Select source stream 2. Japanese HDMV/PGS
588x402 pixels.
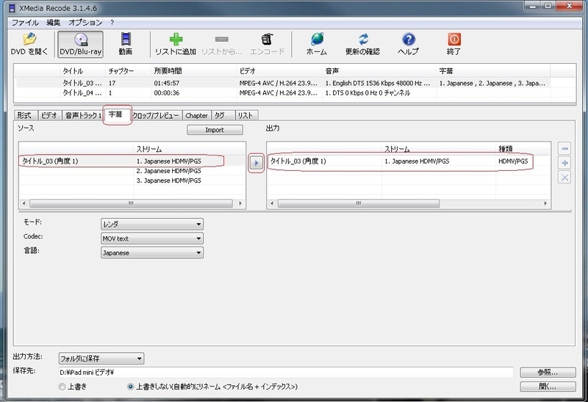click(x=169, y=171)
